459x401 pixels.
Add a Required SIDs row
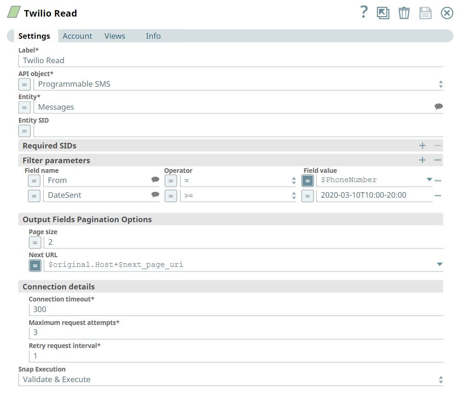click(x=422, y=145)
